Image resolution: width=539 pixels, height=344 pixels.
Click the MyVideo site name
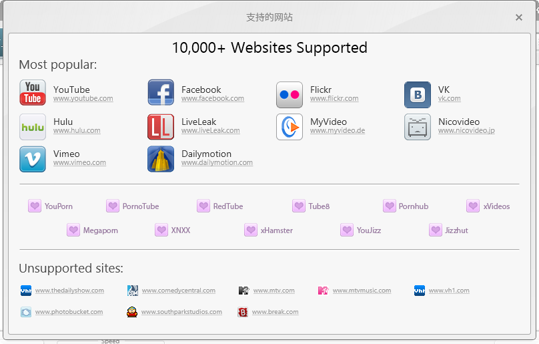(x=328, y=122)
